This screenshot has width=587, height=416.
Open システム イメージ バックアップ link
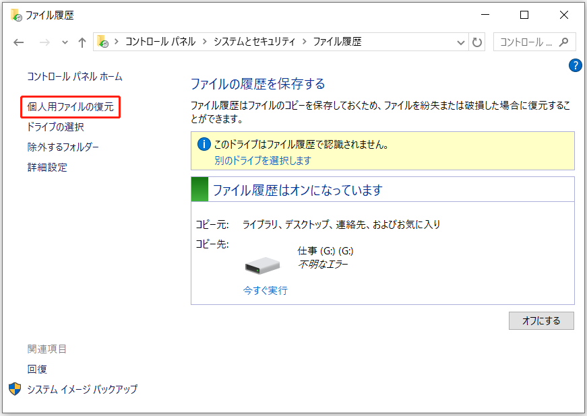(82, 390)
